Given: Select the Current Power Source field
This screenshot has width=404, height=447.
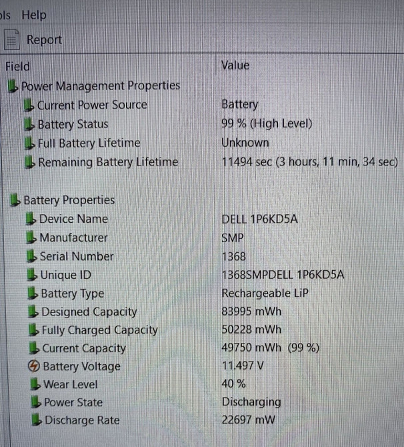Looking at the screenshot, I should [x=92, y=105].
